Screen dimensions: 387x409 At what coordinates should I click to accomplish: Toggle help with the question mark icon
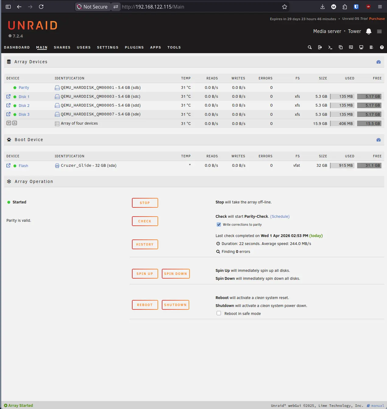[382, 47]
